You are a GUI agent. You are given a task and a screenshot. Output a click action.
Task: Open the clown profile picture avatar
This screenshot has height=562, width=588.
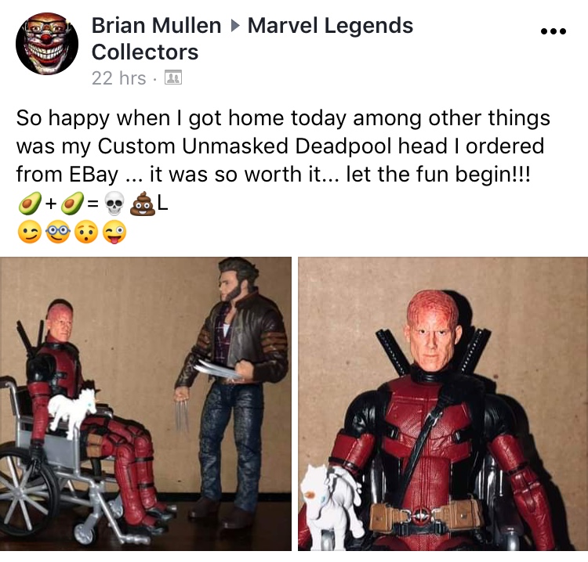[x=47, y=43]
